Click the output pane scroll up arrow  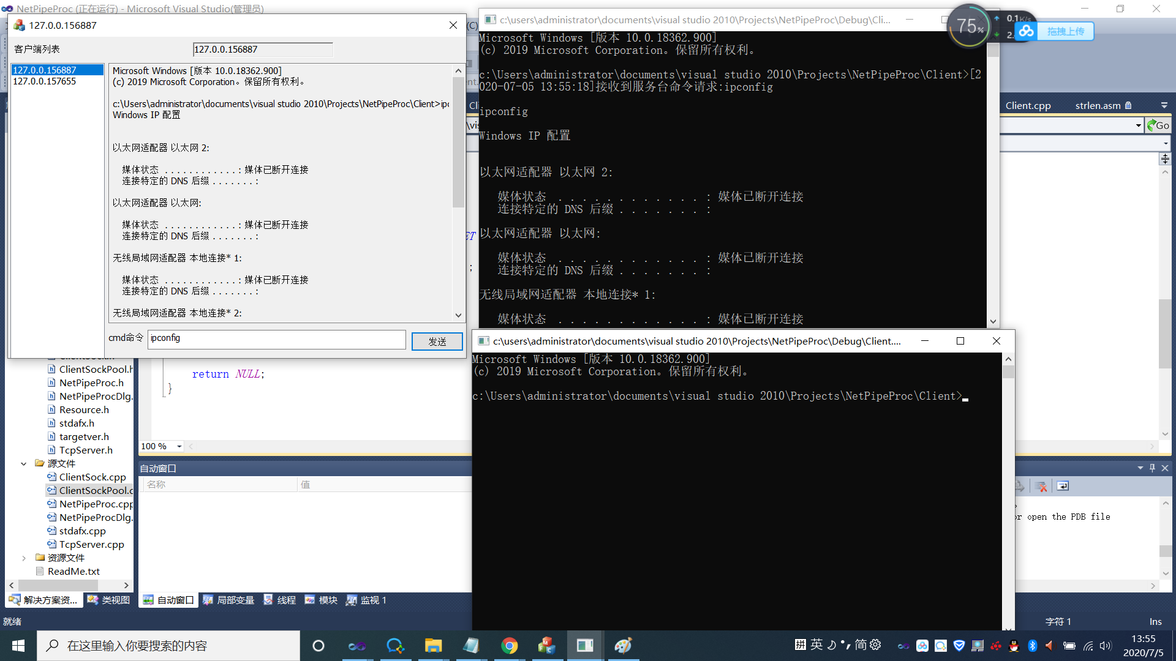(x=458, y=71)
